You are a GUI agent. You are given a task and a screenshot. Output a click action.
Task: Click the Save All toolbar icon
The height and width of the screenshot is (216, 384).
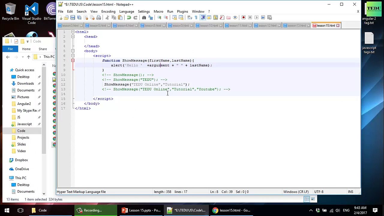point(79,18)
